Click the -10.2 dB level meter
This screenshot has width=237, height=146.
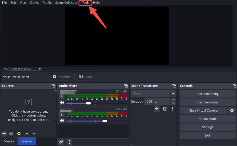coord(97,113)
